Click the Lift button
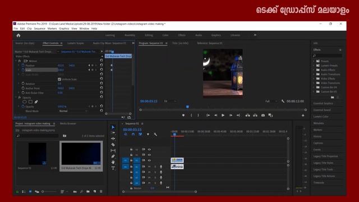The width and height of the screenshot is (359, 202). click(248, 115)
